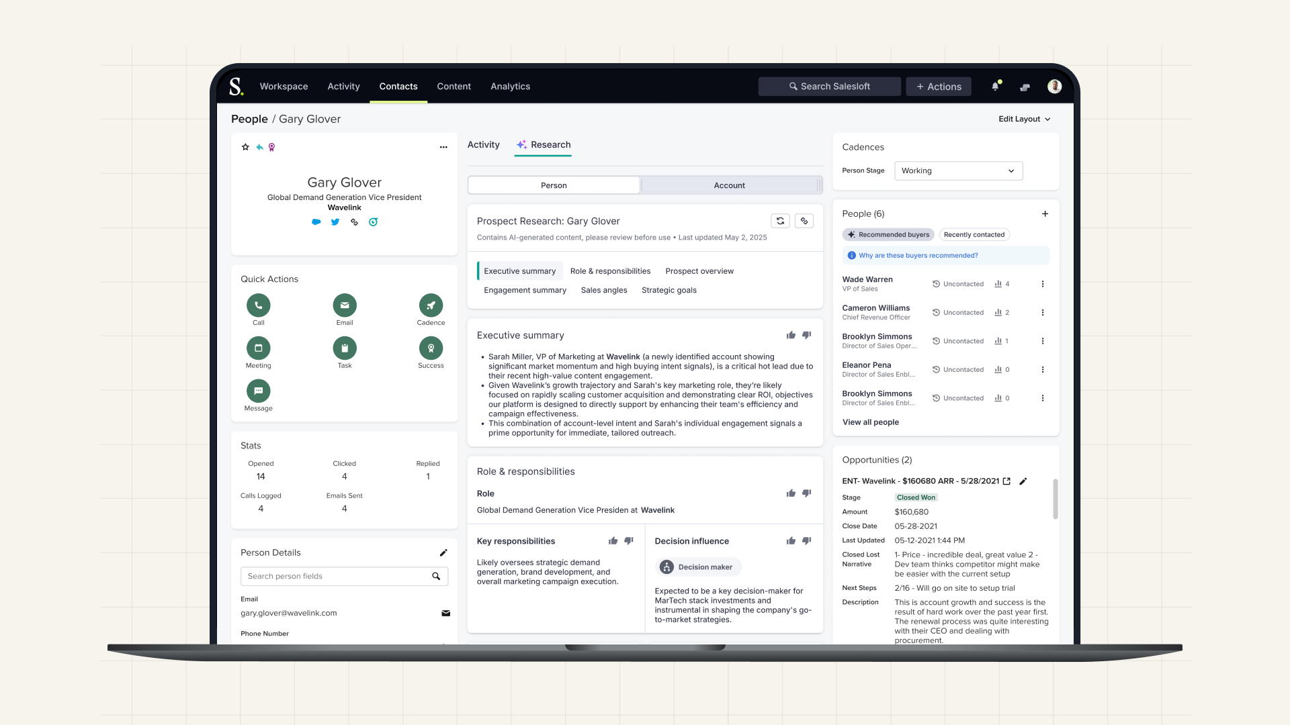Thumbs down the Key responsibilities section
1290x725 pixels.
click(629, 540)
